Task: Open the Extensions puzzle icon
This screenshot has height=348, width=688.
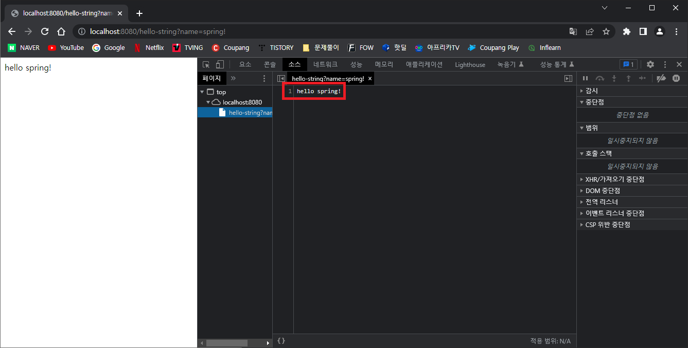Action: (x=626, y=31)
